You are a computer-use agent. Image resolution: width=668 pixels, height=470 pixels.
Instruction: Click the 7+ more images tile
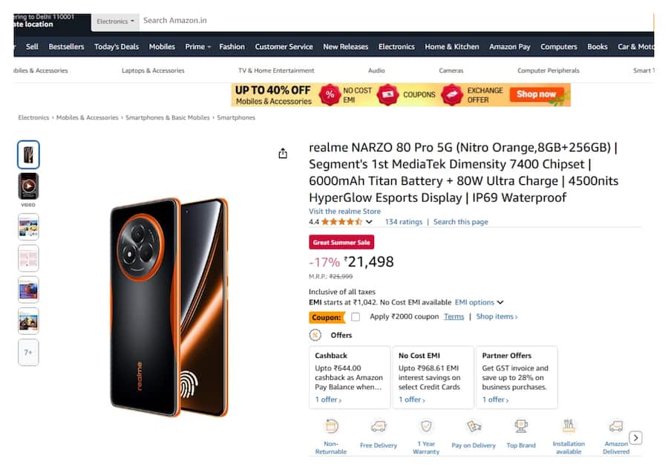(28, 352)
